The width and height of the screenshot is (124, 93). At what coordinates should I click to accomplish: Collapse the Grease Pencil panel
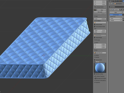[x=95, y=7]
